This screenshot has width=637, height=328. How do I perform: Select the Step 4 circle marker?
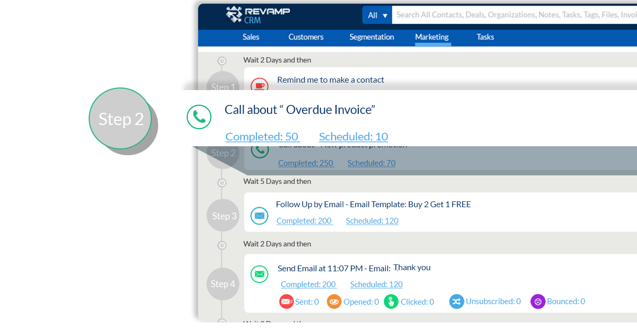click(x=223, y=284)
